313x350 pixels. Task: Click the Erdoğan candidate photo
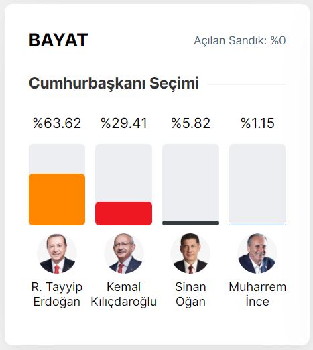point(57,253)
